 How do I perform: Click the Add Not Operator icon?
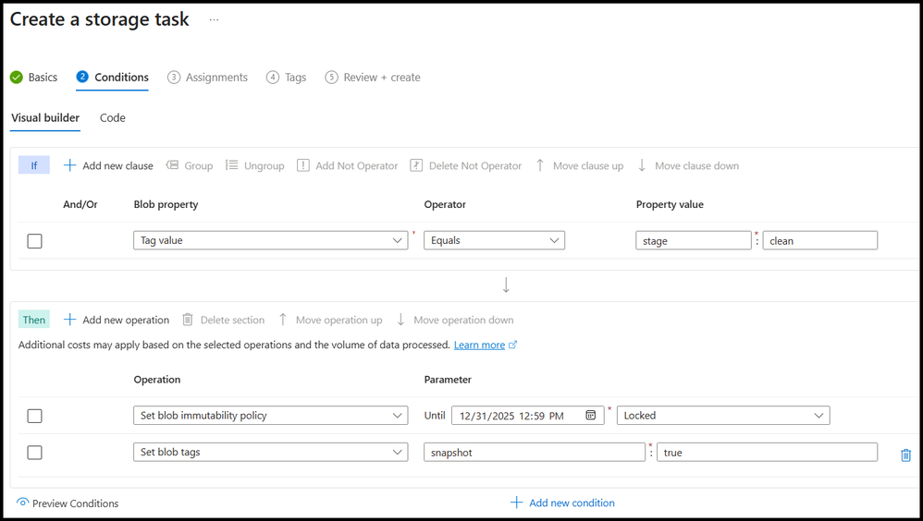pyautogui.click(x=303, y=165)
